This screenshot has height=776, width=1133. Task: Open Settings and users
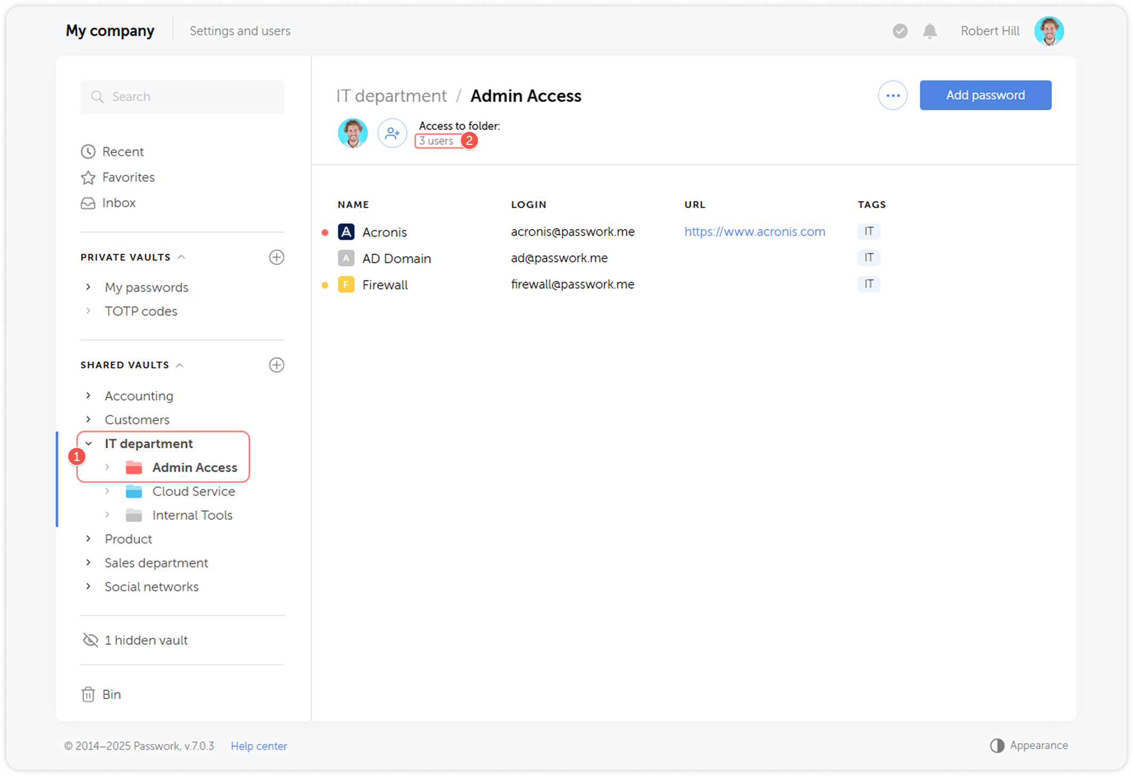(240, 30)
